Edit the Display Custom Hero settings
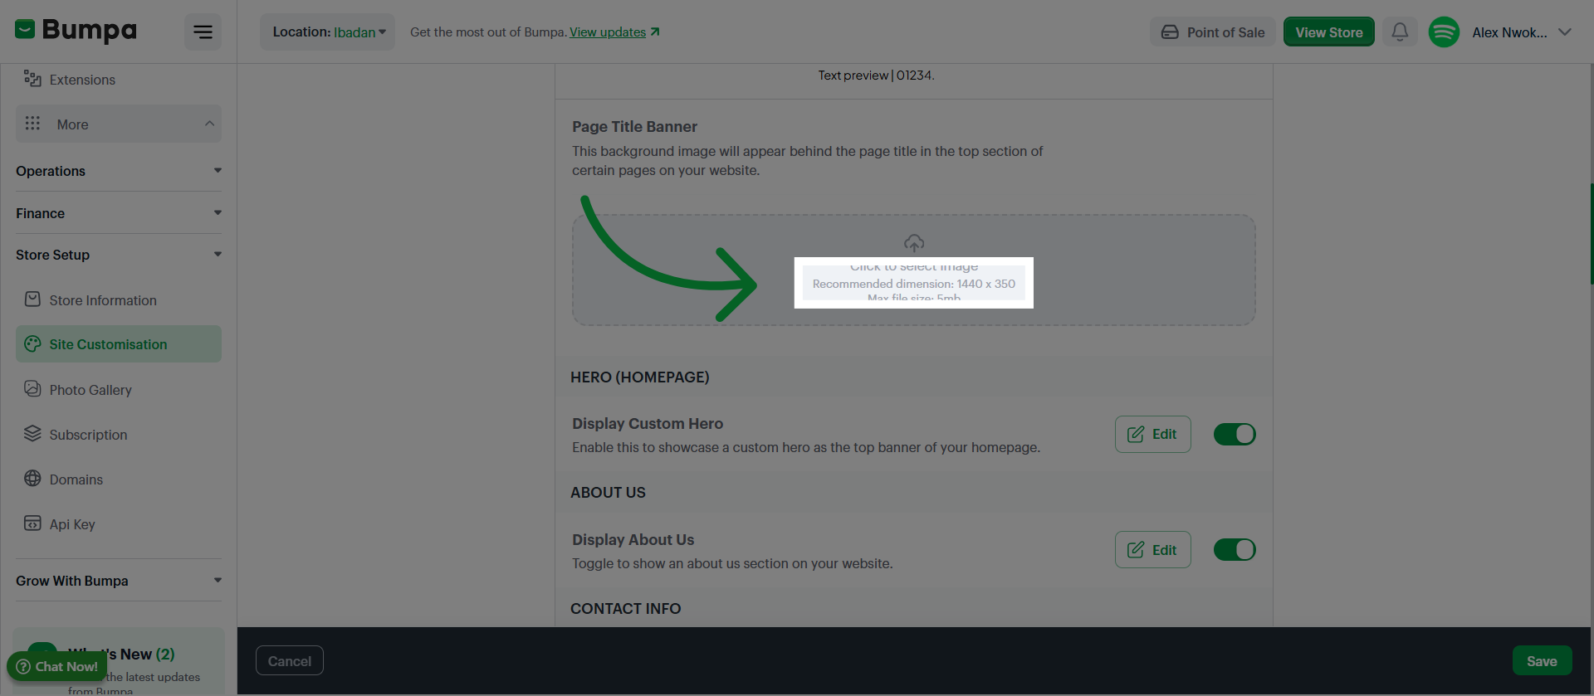The image size is (1594, 696). pos(1152,434)
